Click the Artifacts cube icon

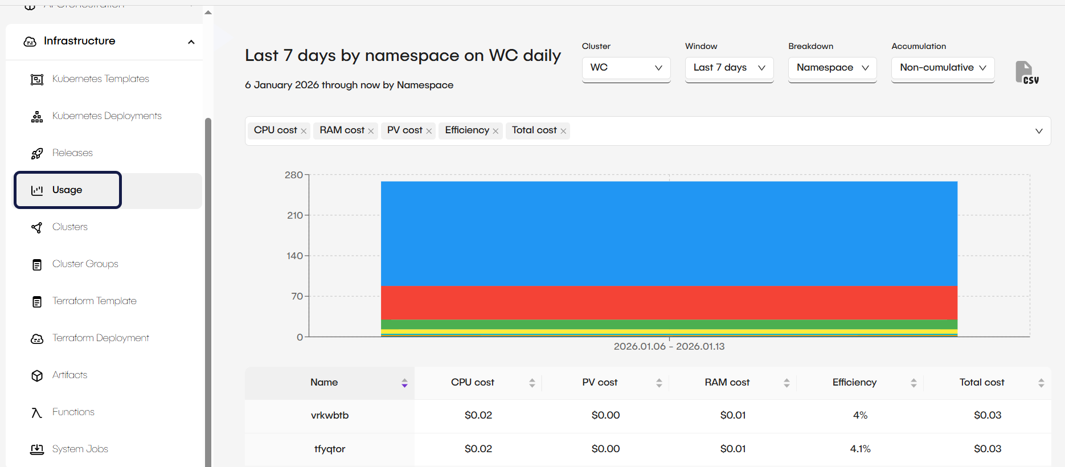[x=37, y=376]
